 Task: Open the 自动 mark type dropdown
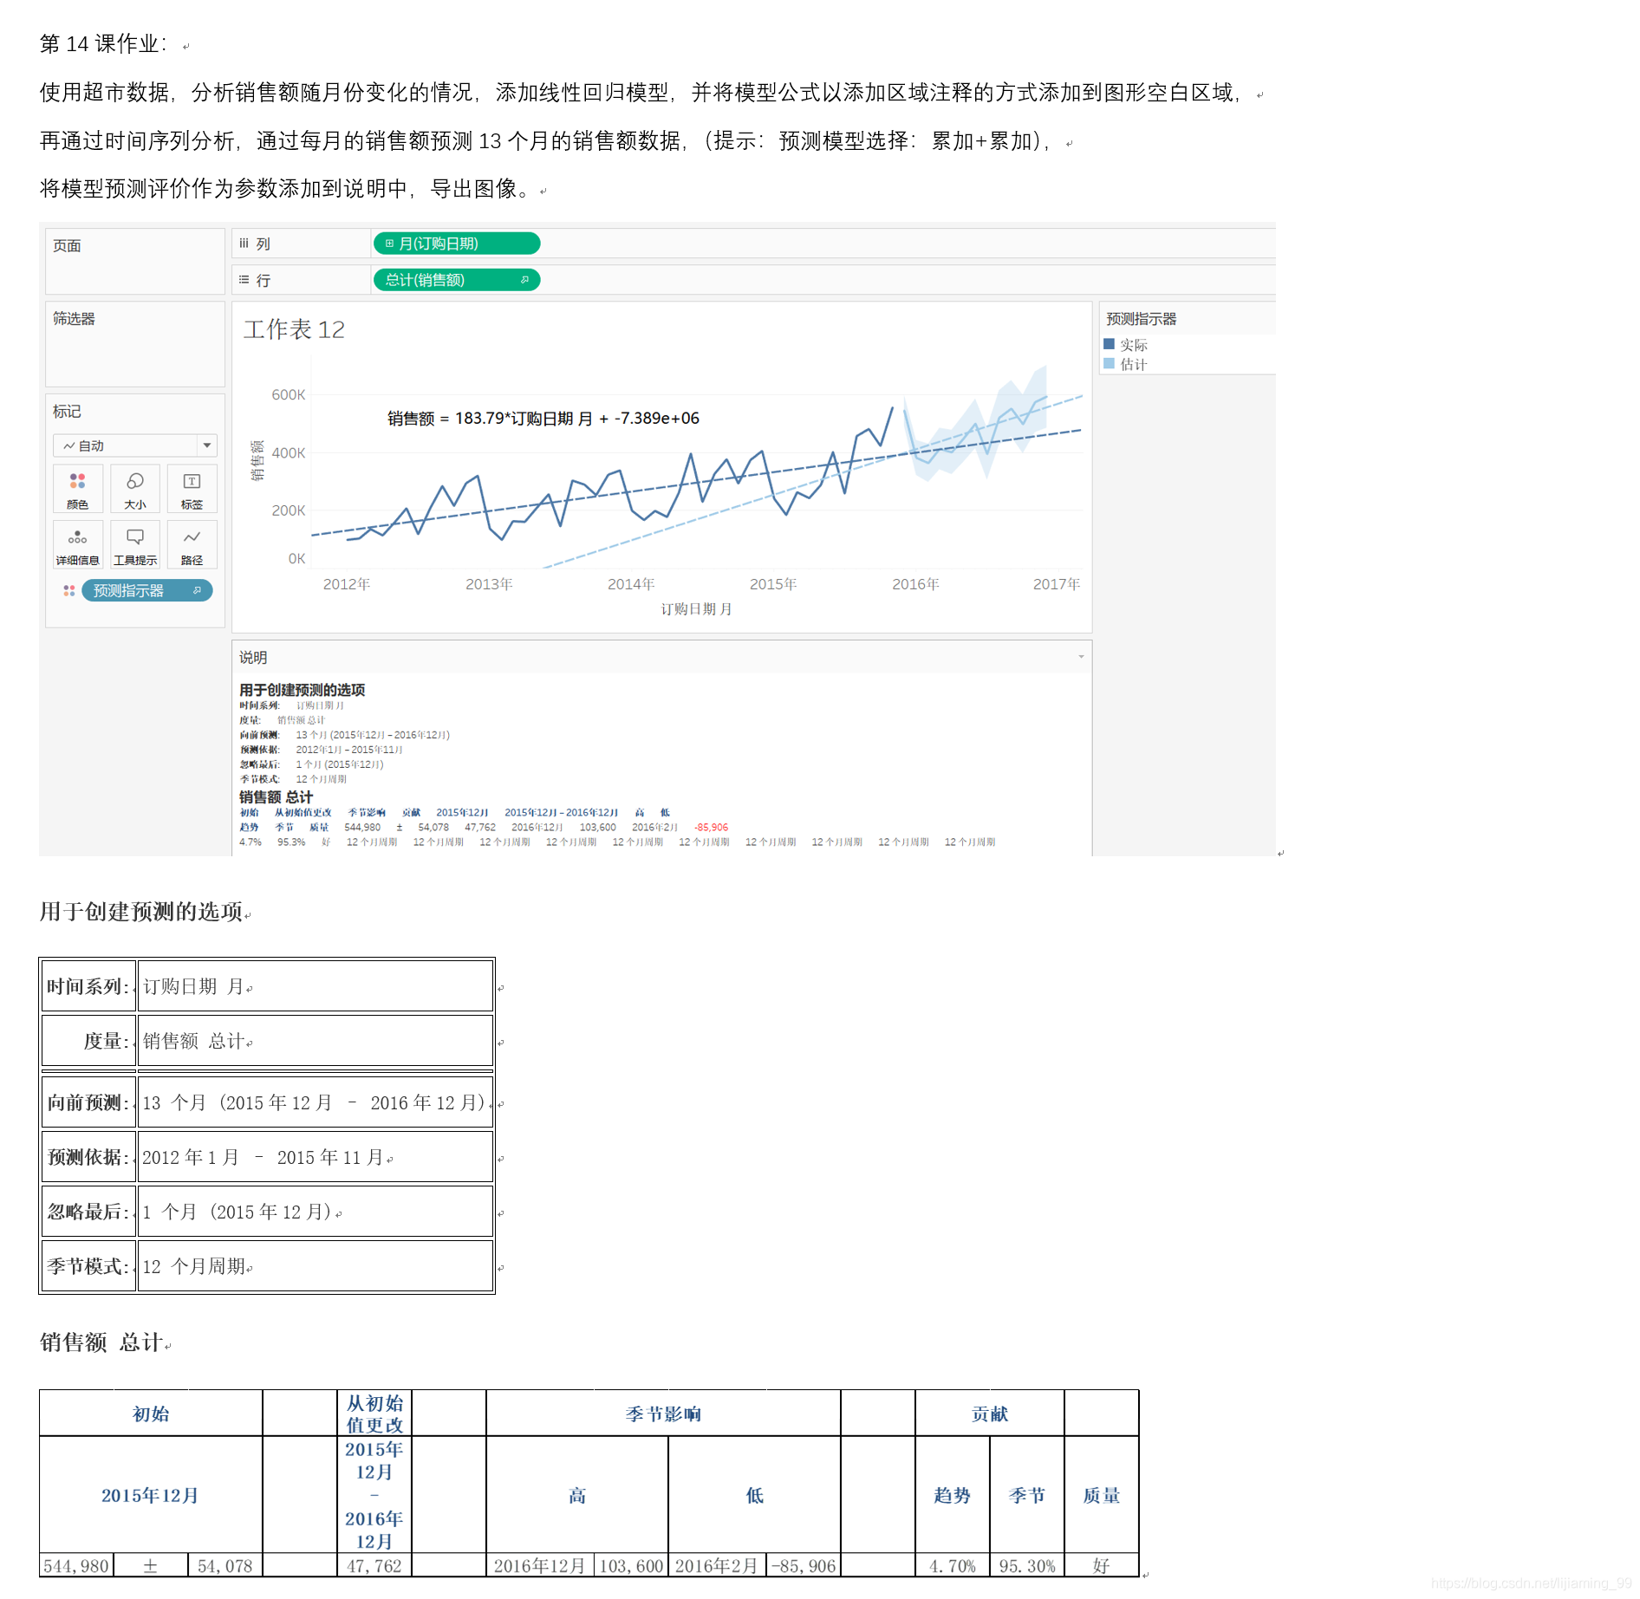pyautogui.click(x=206, y=446)
